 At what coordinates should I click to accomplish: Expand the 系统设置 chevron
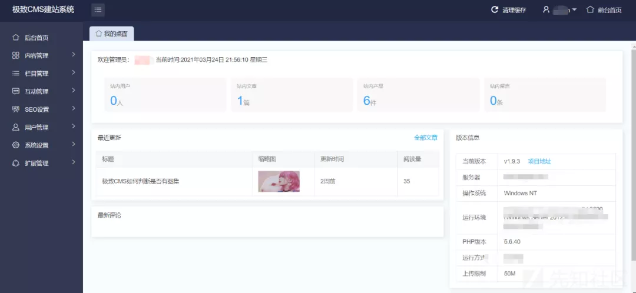click(x=74, y=144)
